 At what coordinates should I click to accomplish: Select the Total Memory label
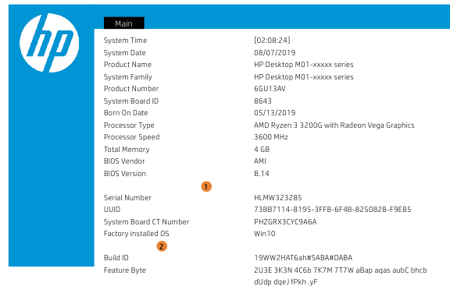click(127, 150)
